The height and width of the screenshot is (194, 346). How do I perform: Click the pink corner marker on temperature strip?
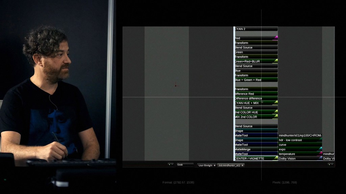coord(320,153)
